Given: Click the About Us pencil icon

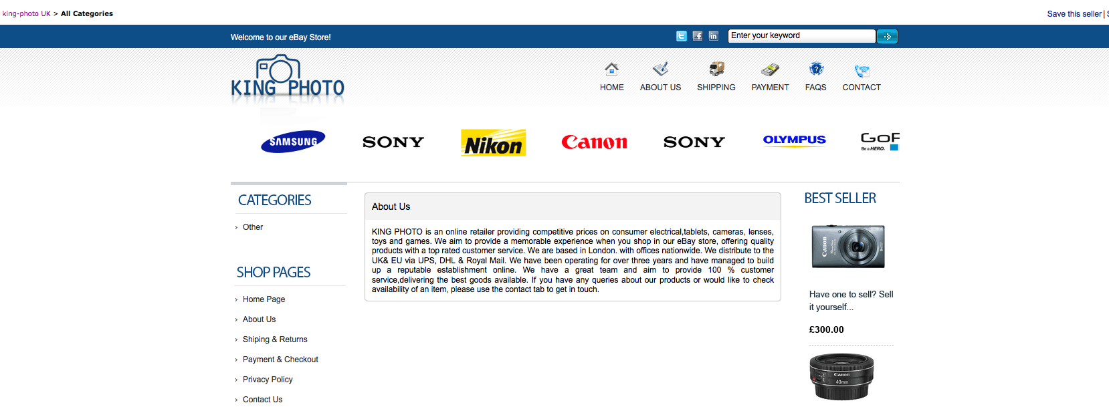Looking at the screenshot, I should click(x=660, y=69).
